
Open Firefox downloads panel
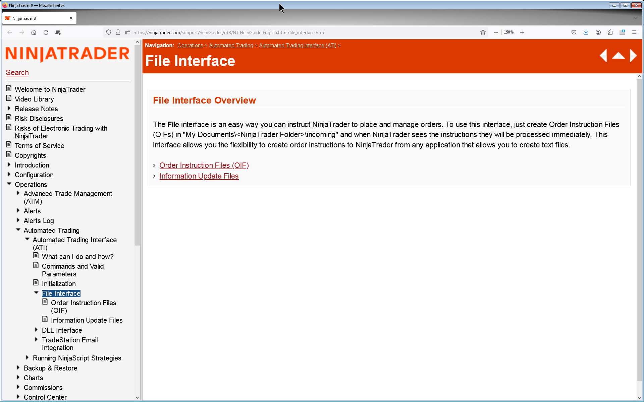(x=586, y=32)
